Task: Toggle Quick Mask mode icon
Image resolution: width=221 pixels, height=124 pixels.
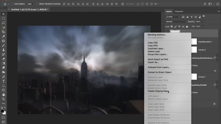Action: point(3,117)
